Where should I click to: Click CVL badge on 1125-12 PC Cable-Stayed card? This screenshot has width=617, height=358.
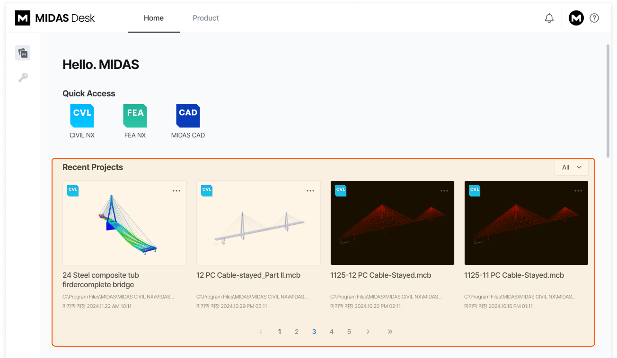[x=341, y=190]
